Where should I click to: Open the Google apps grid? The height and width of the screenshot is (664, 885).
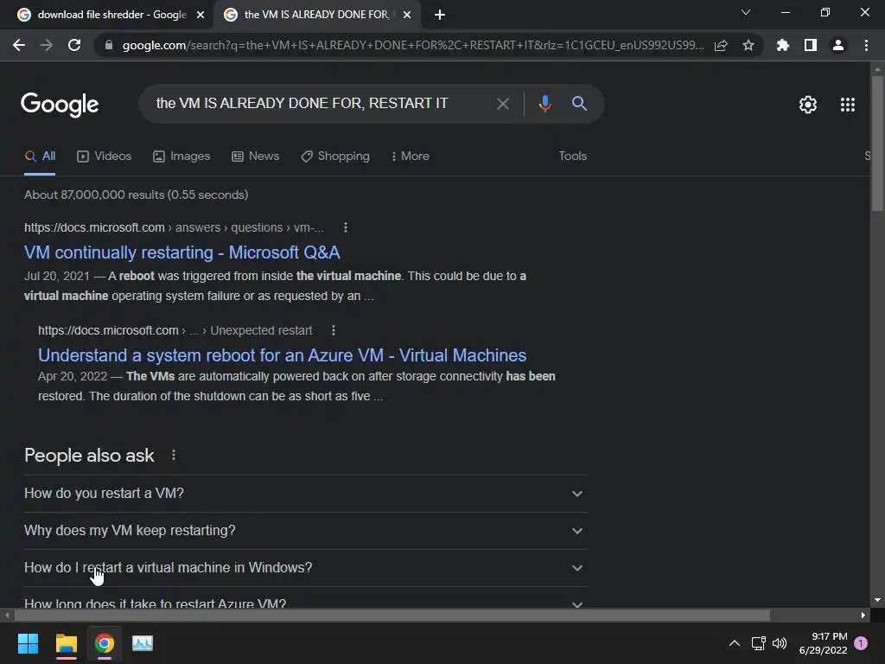point(848,105)
